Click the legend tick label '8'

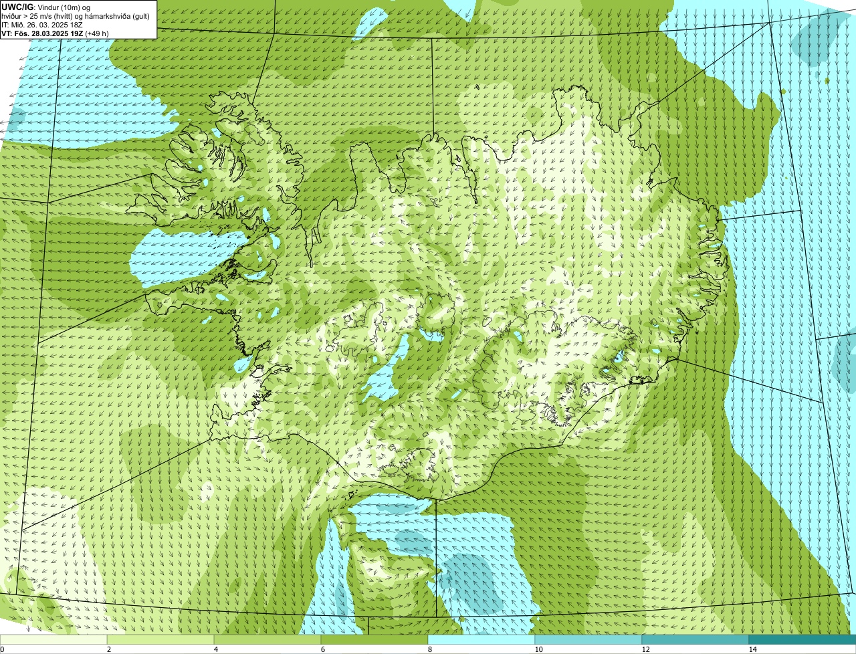[429, 649]
